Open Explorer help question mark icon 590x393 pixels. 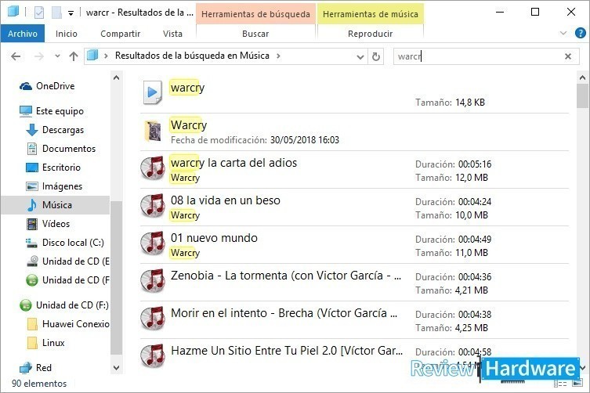(581, 33)
